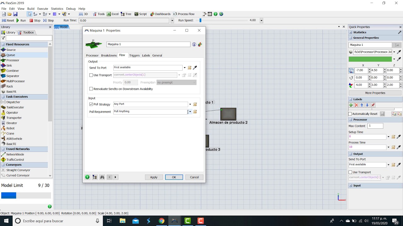The width and height of the screenshot is (403, 226).
Task: Open the Excel interface toolbar button
Action: click(x=112, y=14)
